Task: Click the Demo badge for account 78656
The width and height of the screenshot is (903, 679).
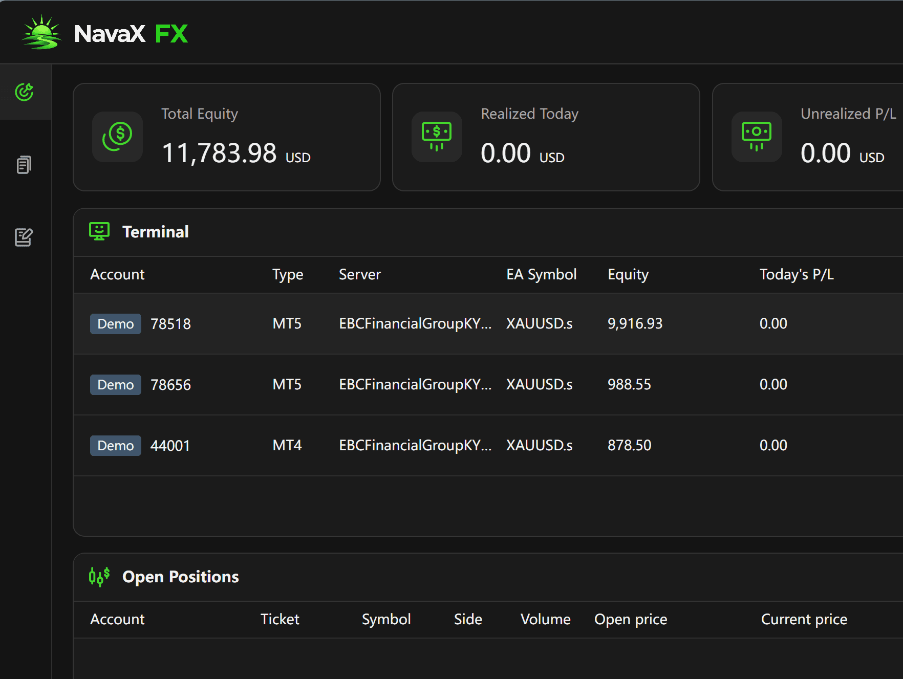Action: click(116, 385)
